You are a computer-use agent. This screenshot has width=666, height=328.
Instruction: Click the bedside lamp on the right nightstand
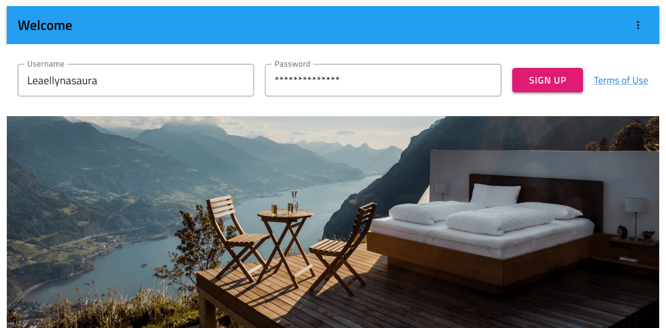tap(635, 217)
